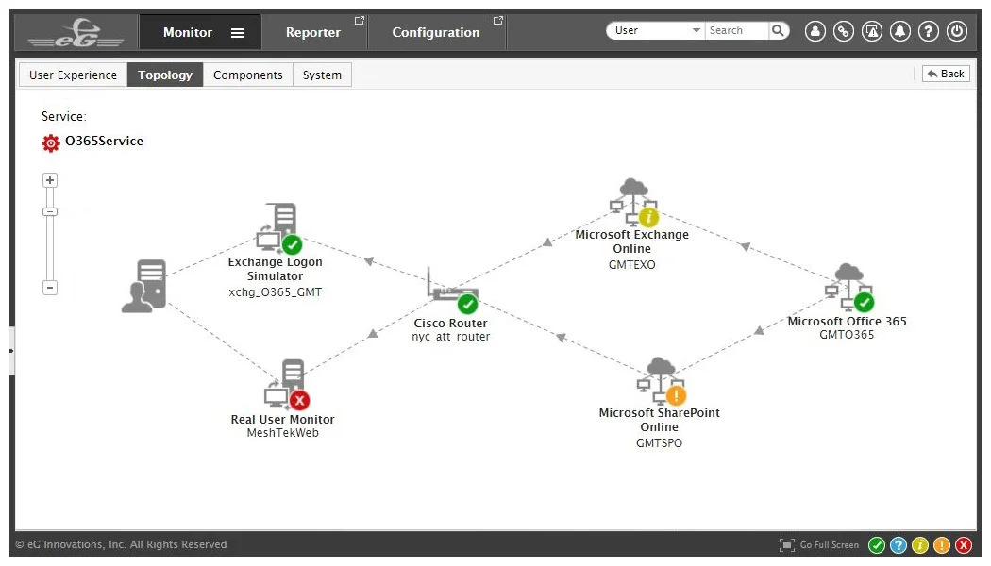
Task: Click the user server node icon
Action: point(144,286)
